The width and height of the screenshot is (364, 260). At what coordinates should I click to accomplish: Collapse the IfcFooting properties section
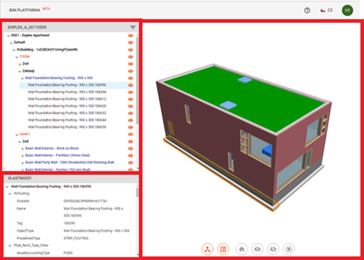click(x=10, y=194)
